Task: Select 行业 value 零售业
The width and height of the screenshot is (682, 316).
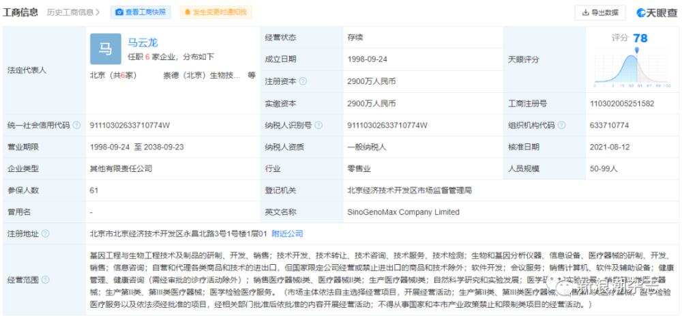Action: point(359,169)
